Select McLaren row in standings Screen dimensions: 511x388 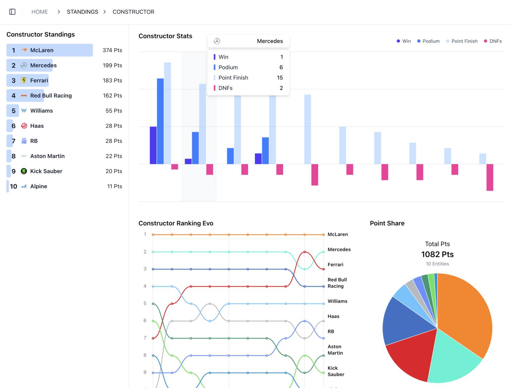click(x=64, y=50)
